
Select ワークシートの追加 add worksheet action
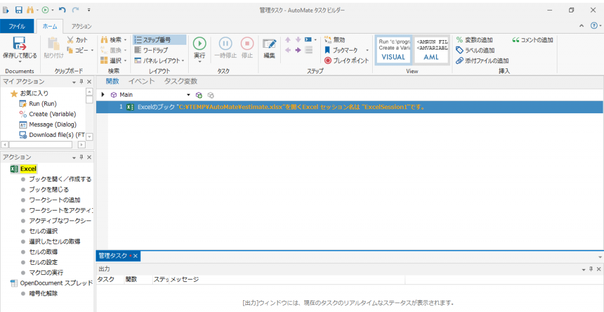pos(55,200)
